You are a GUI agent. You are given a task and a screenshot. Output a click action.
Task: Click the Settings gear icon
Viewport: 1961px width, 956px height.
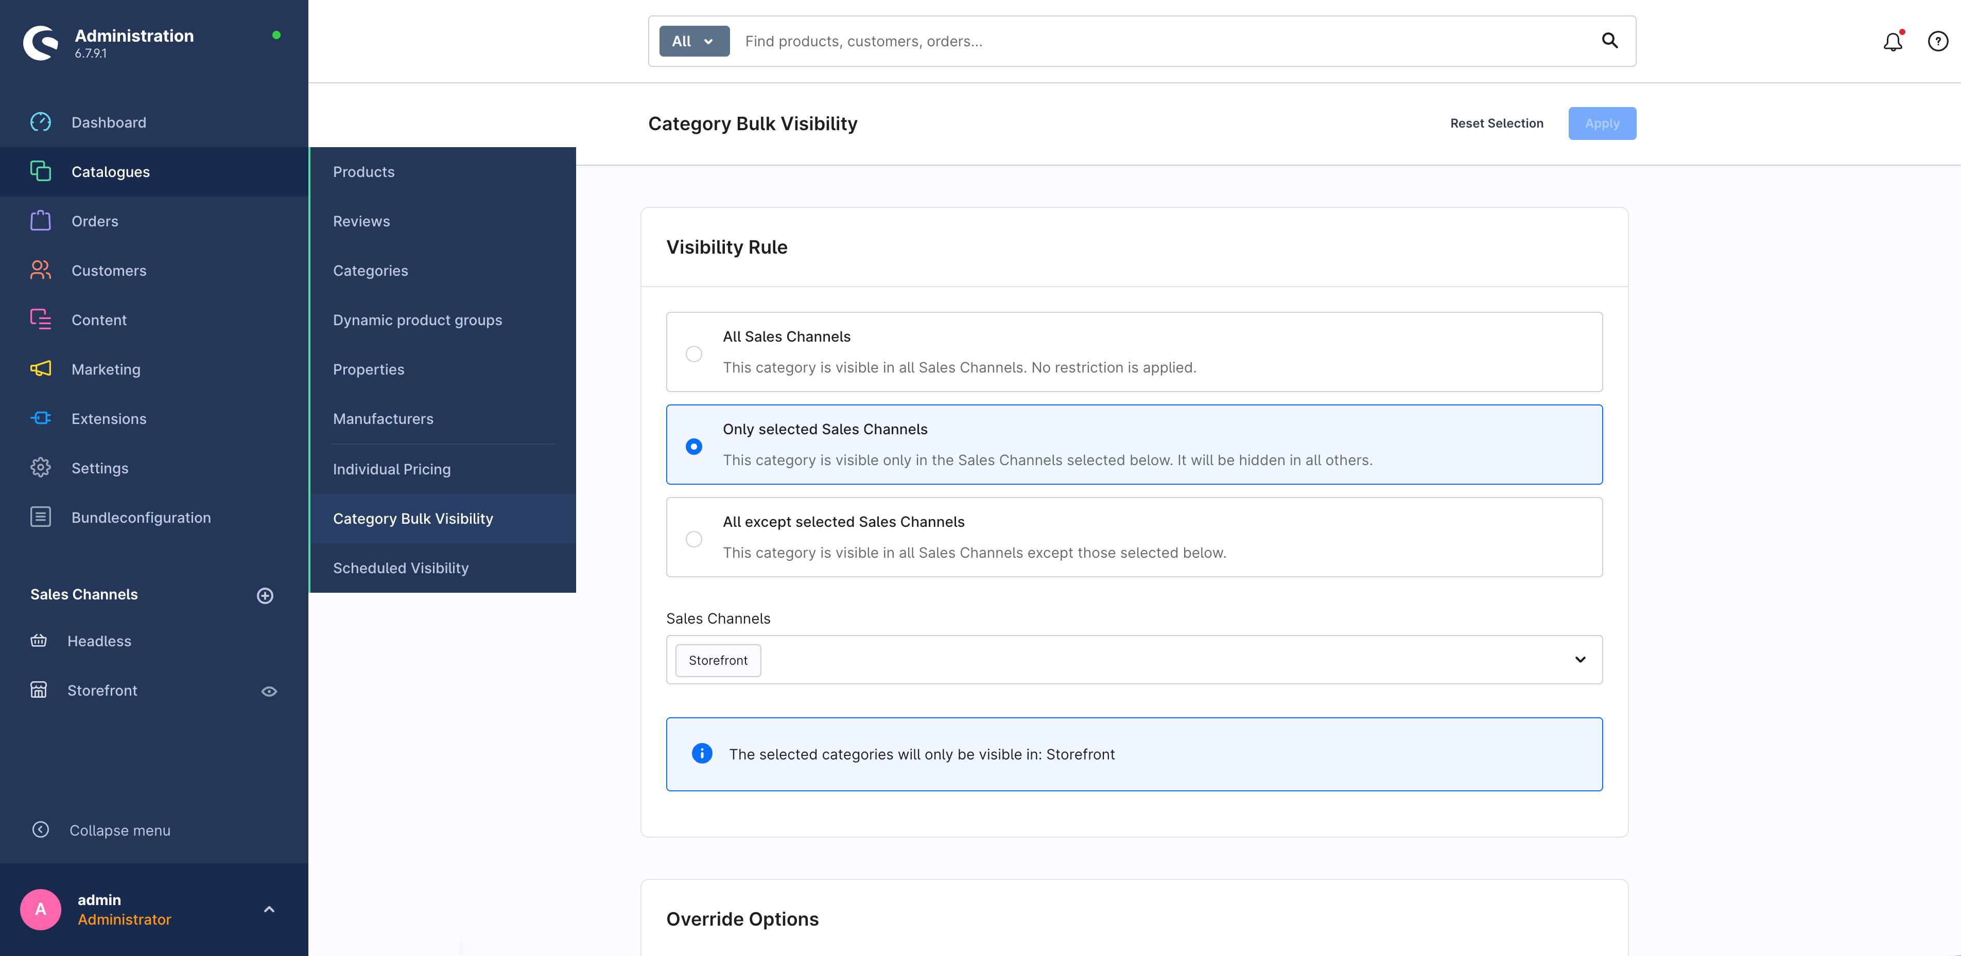[x=40, y=468]
